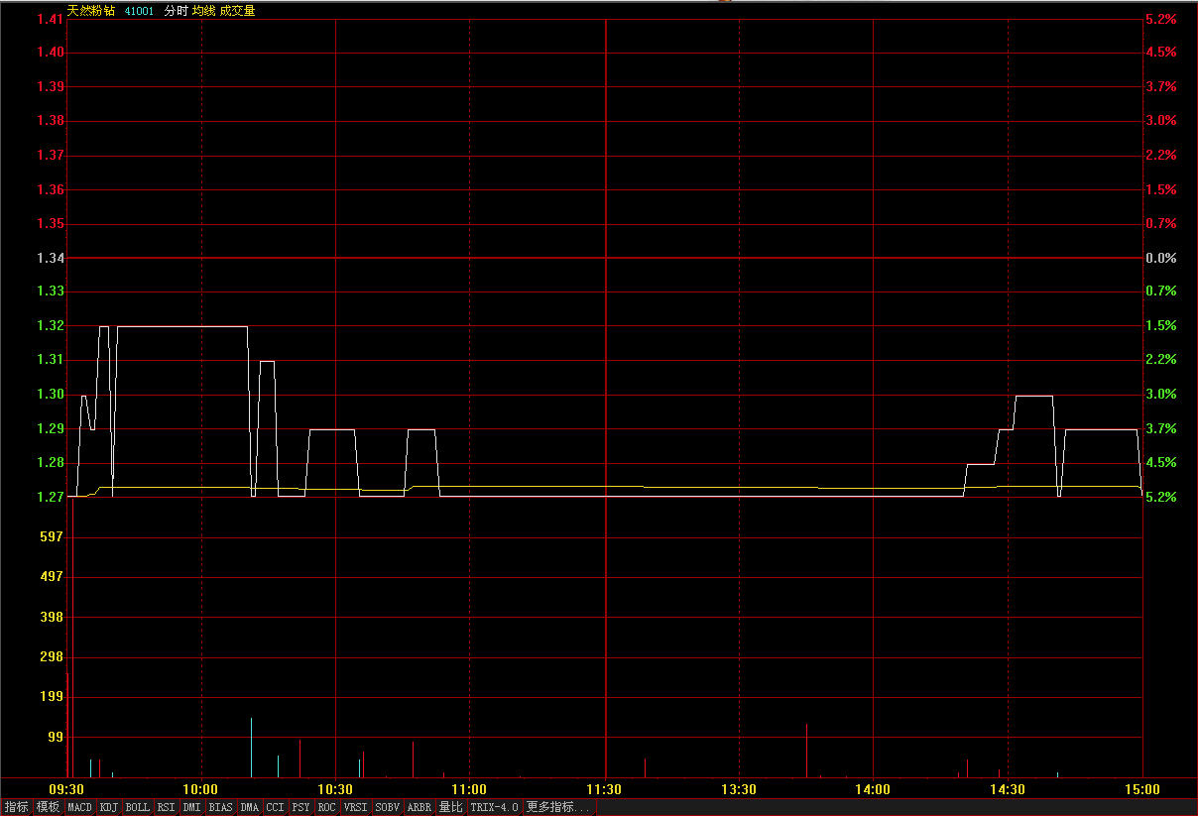Switch to VRSI indicator tab
The image size is (1198, 816).
(x=356, y=807)
